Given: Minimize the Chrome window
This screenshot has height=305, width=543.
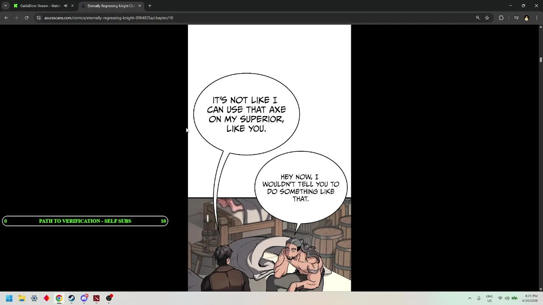Looking at the screenshot, I should (x=510, y=6).
